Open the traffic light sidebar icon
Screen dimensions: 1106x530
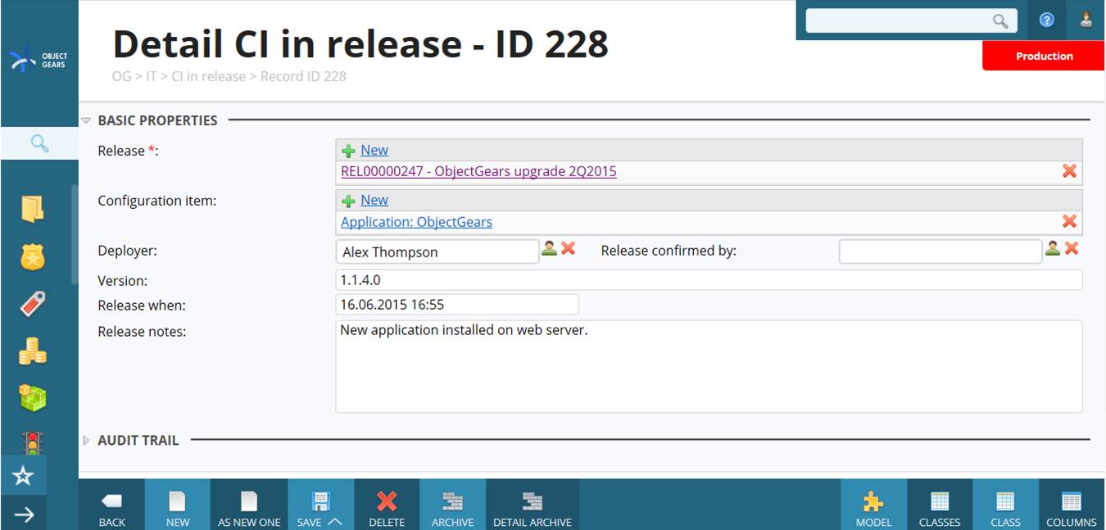33,443
